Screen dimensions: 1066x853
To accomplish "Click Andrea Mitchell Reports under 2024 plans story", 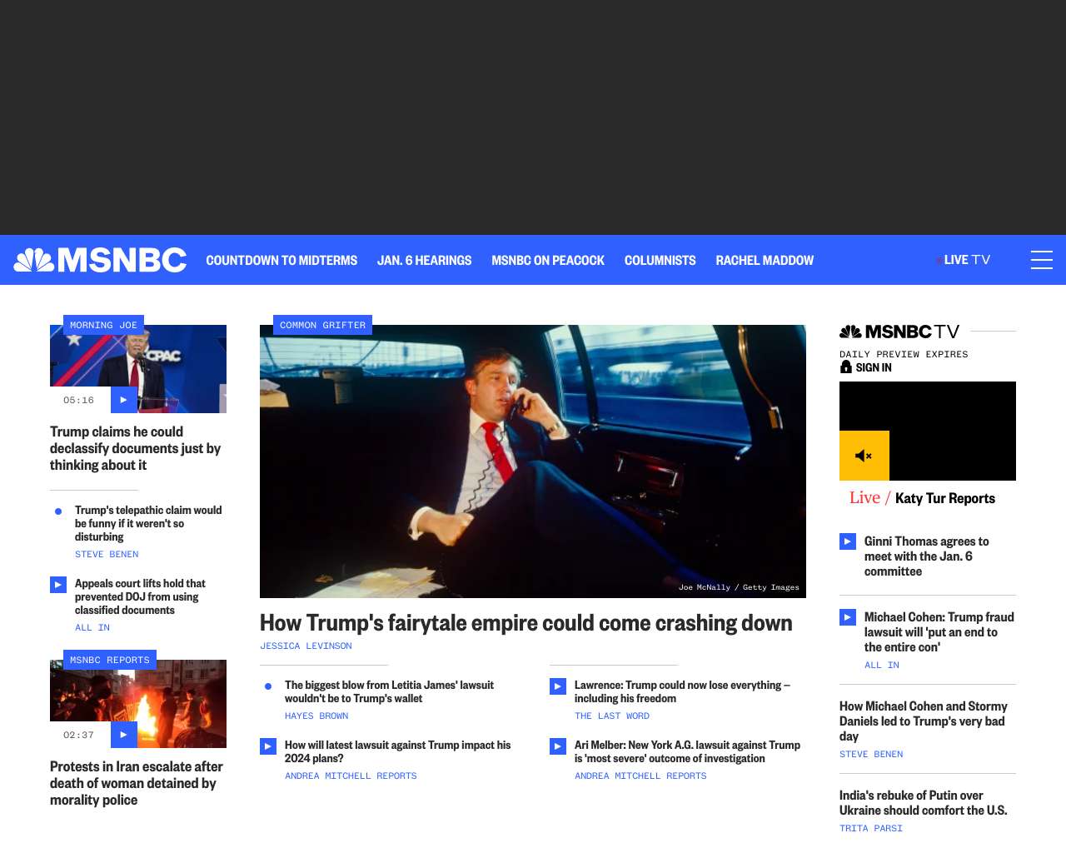I will click(351, 776).
